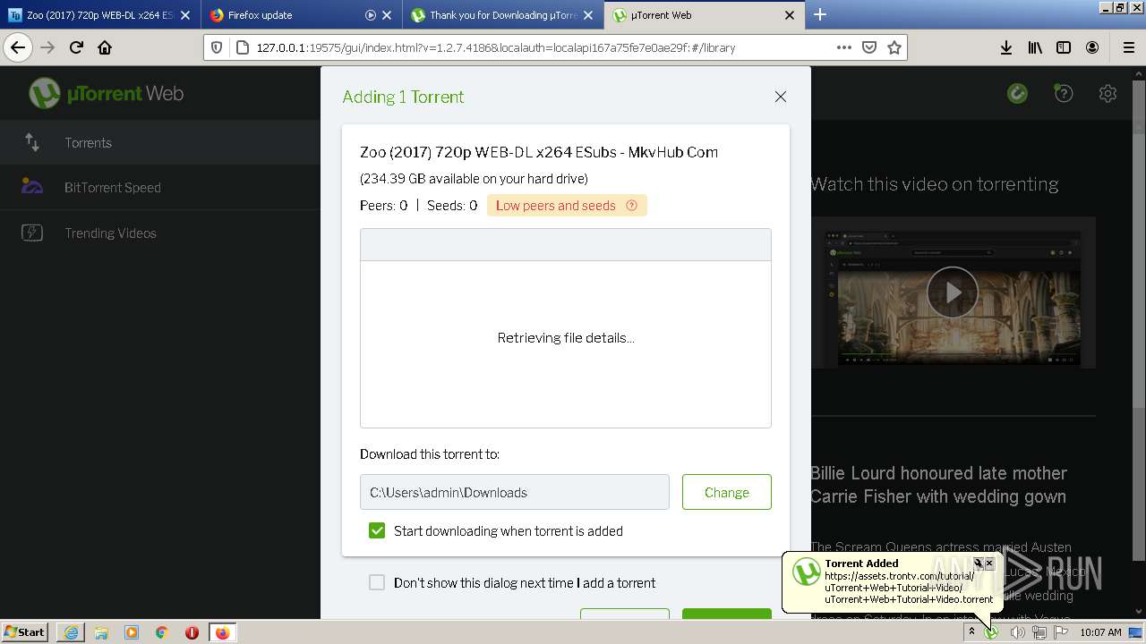Launch Google Chrome from the taskbar
The image size is (1146, 644).
point(162,632)
